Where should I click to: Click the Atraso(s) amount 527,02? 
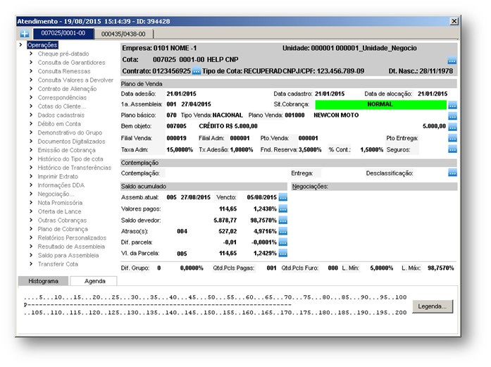228,232
